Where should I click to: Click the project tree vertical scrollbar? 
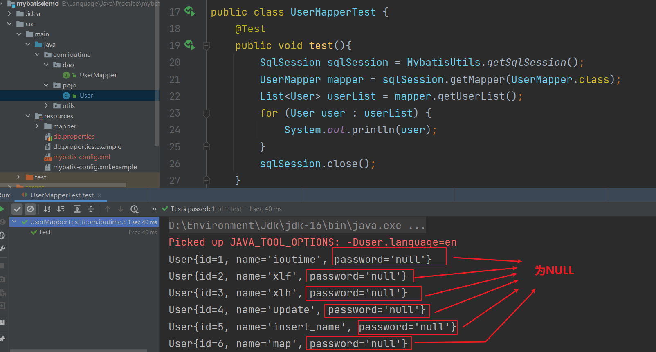tap(157, 73)
